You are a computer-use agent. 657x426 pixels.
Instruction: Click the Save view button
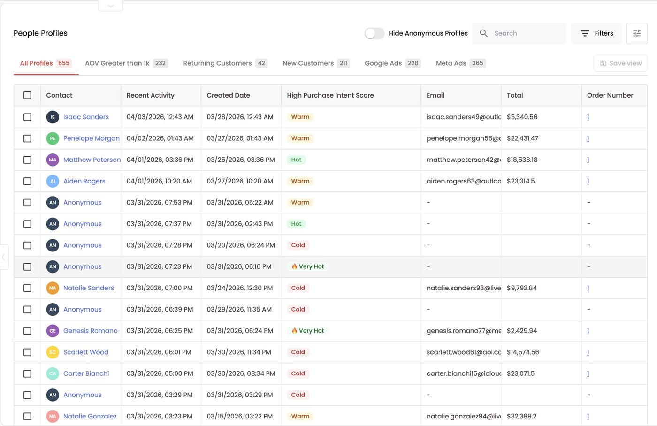coord(620,63)
